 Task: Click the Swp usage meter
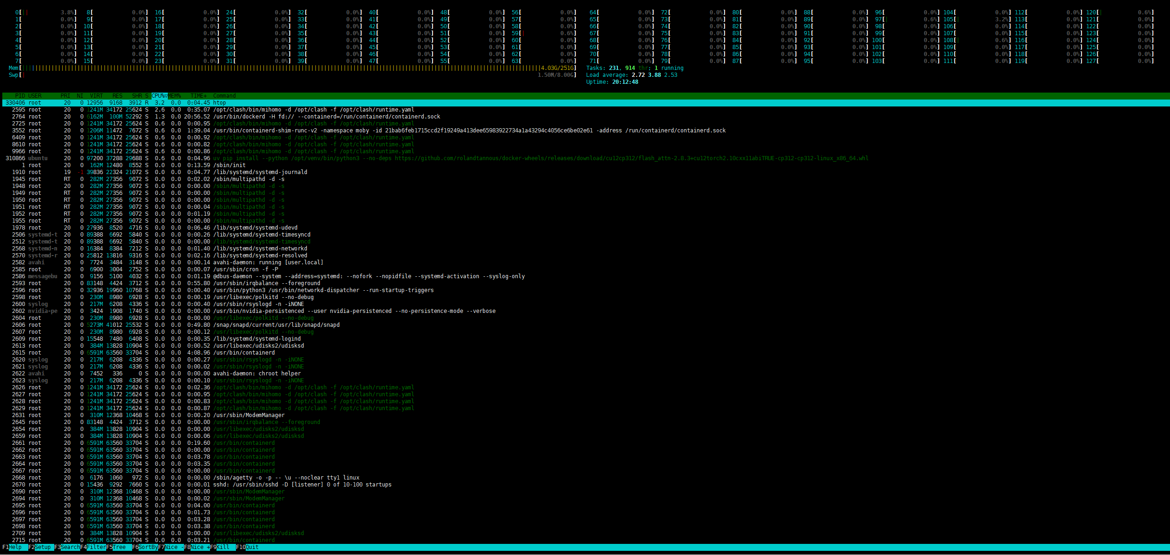click(x=292, y=75)
